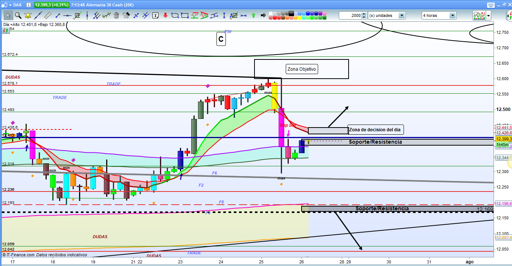Open the on-screen keyboard icon
This screenshot has height=266, width=512.
point(490,5)
